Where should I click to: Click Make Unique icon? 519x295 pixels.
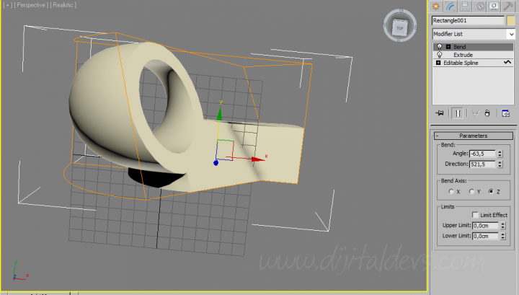click(x=475, y=113)
